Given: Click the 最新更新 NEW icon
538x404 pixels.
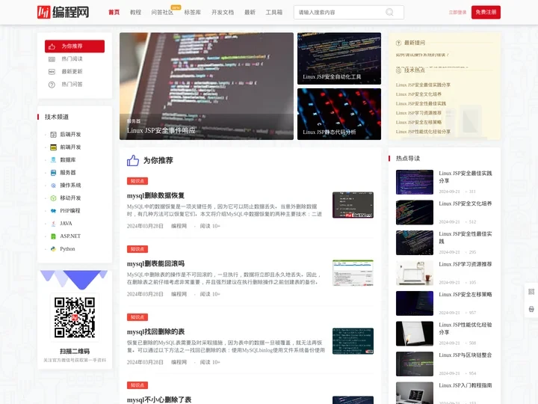Looking at the screenshot, I should point(52,72).
